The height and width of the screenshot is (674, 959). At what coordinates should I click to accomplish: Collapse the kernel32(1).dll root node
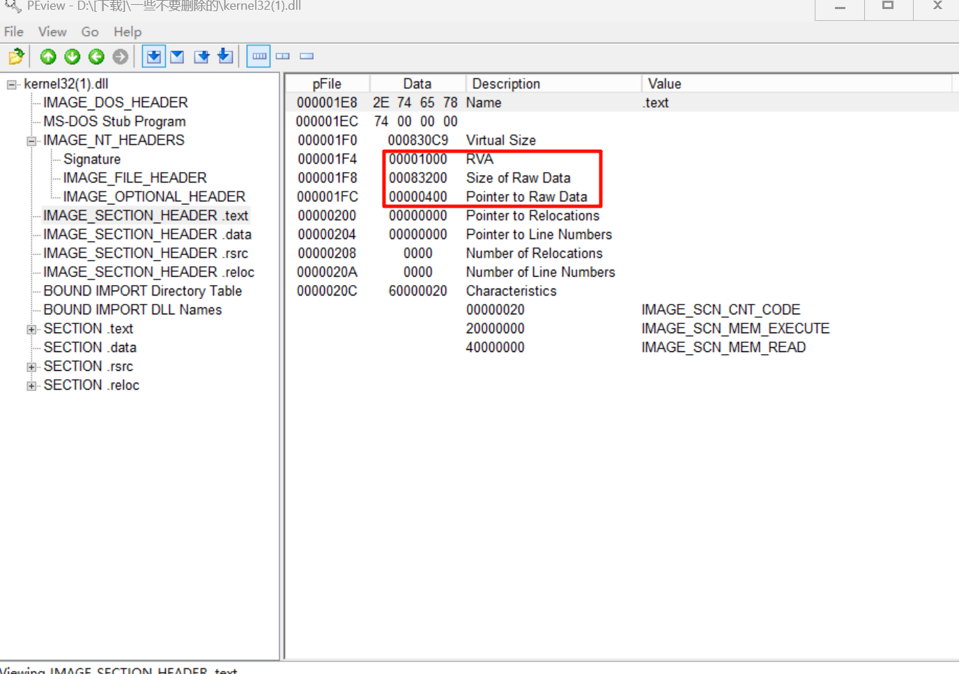point(12,84)
